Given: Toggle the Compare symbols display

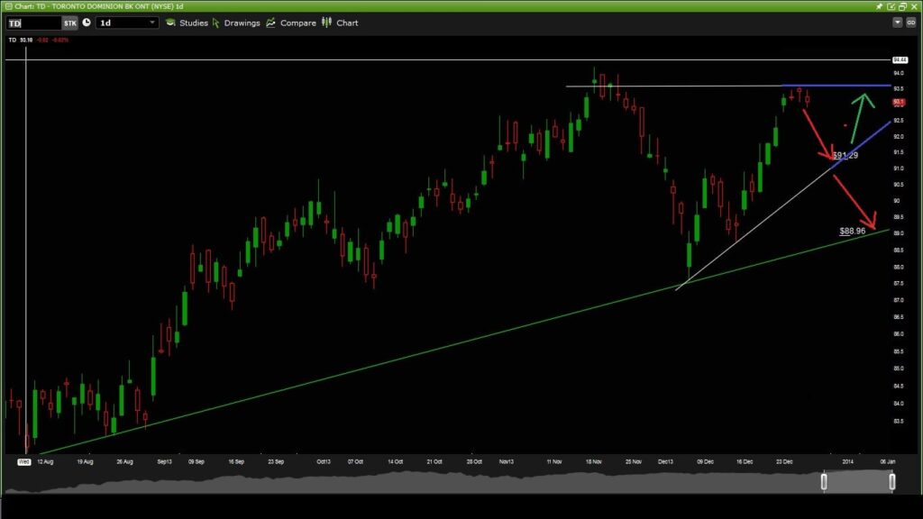Looking at the screenshot, I should click(297, 23).
